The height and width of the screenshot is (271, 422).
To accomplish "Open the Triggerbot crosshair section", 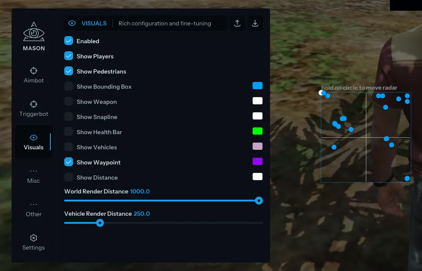I will (x=33, y=108).
